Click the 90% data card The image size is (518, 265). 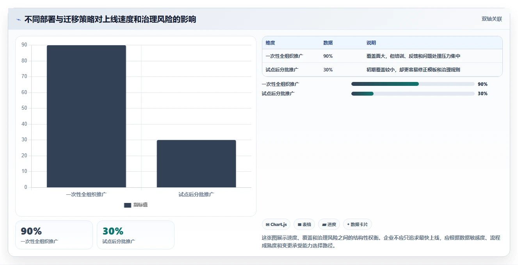[x=54, y=235]
